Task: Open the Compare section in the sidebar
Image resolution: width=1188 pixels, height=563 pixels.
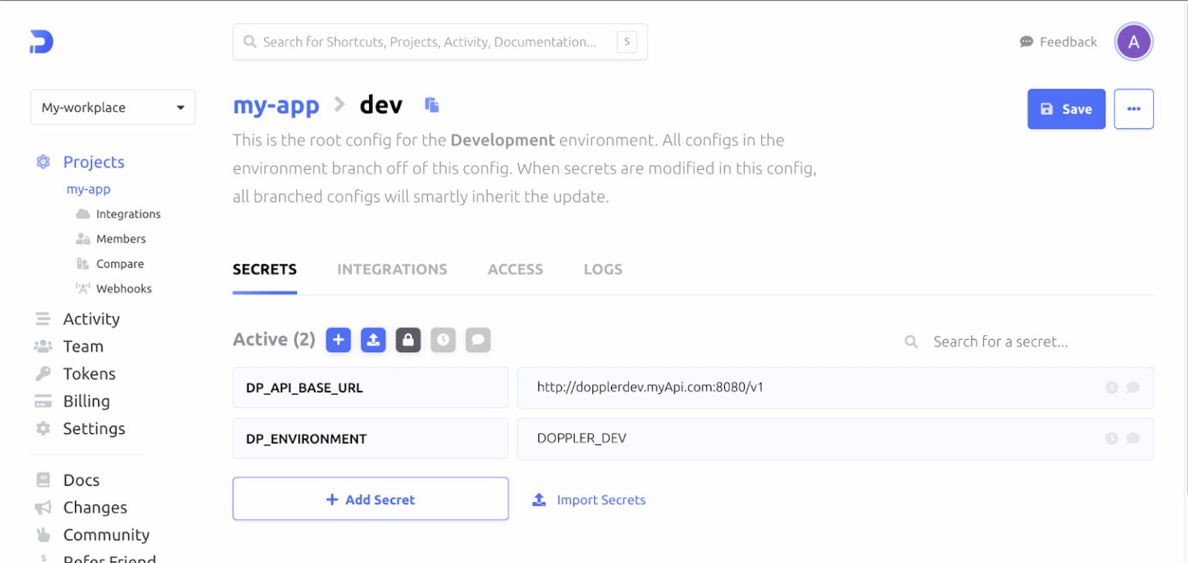Action: 119,263
